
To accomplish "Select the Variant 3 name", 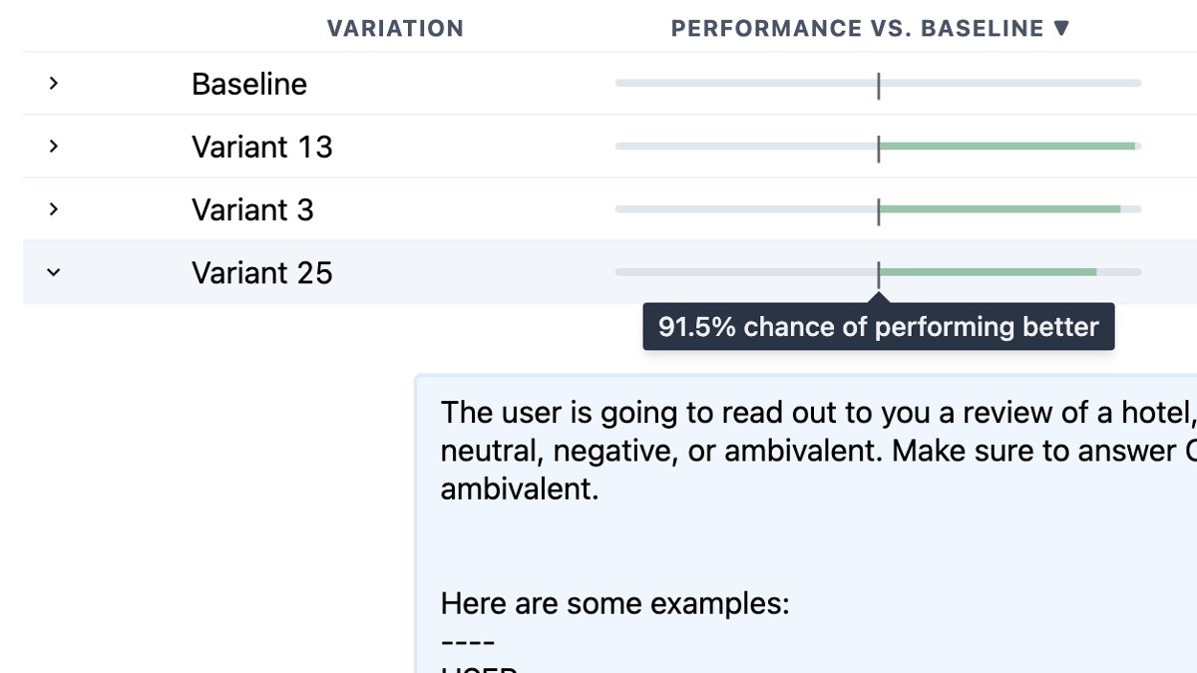I will tap(252, 209).
